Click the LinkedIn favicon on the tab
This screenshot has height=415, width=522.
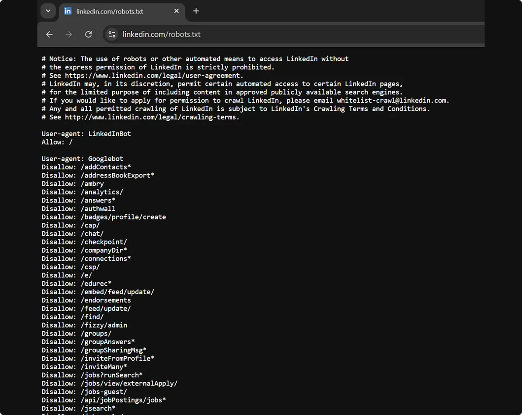click(67, 11)
